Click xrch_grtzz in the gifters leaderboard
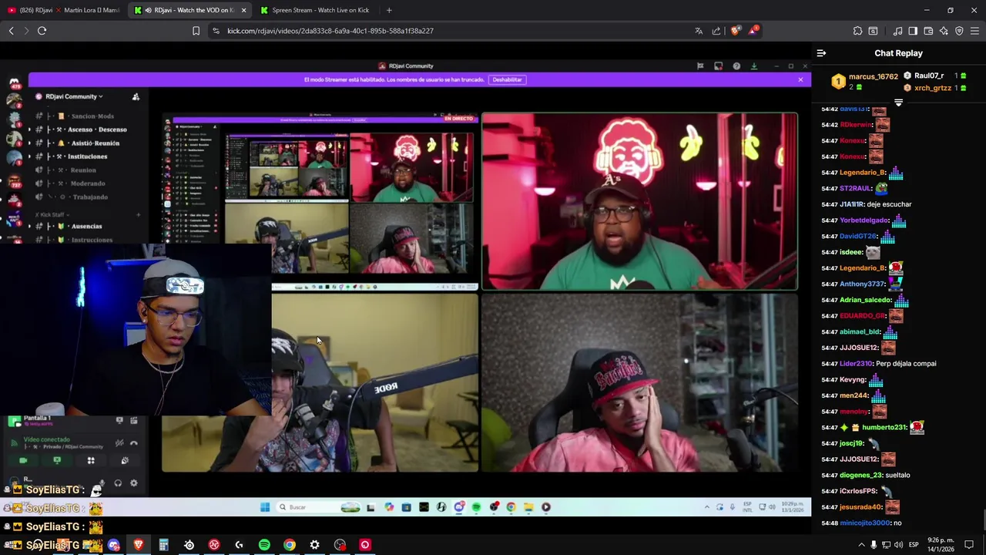 (933, 88)
